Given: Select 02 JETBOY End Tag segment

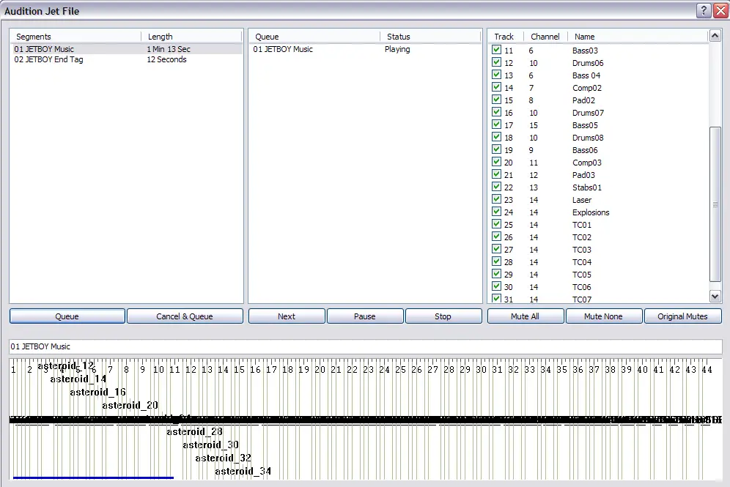Looking at the screenshot, I should (x=49, y=59).
